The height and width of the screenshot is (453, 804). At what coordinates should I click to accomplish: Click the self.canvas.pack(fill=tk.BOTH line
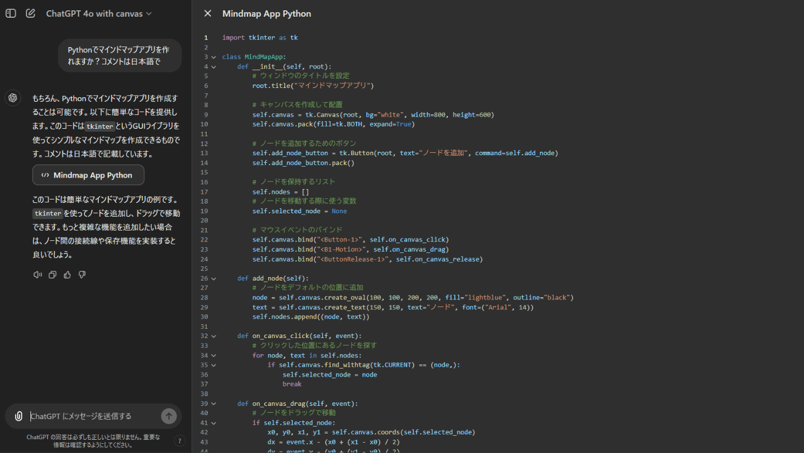tap(333, 124)
